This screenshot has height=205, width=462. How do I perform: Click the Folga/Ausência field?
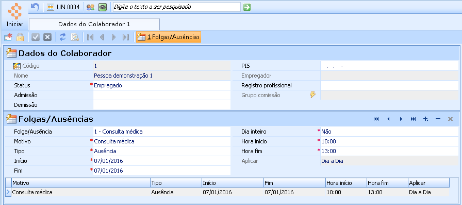(162, 132)
